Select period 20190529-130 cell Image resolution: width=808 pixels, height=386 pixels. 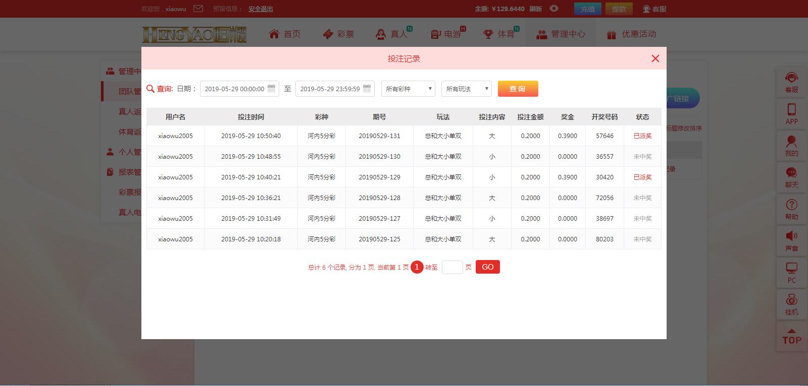pos(379,157)
